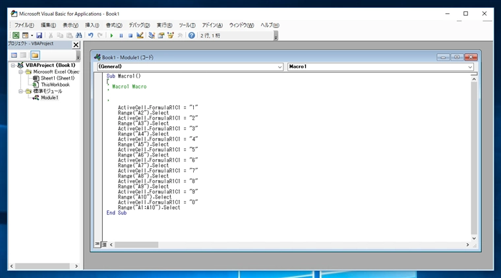Screen dimensions: 501x278
Task: Click the Cut scissors icon
Action: 51,35
